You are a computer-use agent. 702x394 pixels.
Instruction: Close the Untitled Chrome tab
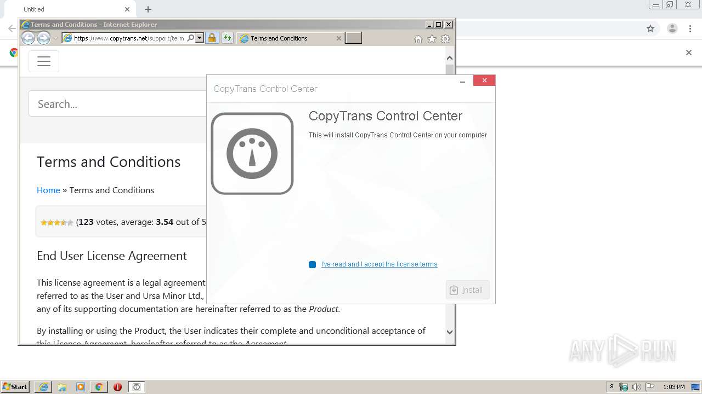click(127, 9)
